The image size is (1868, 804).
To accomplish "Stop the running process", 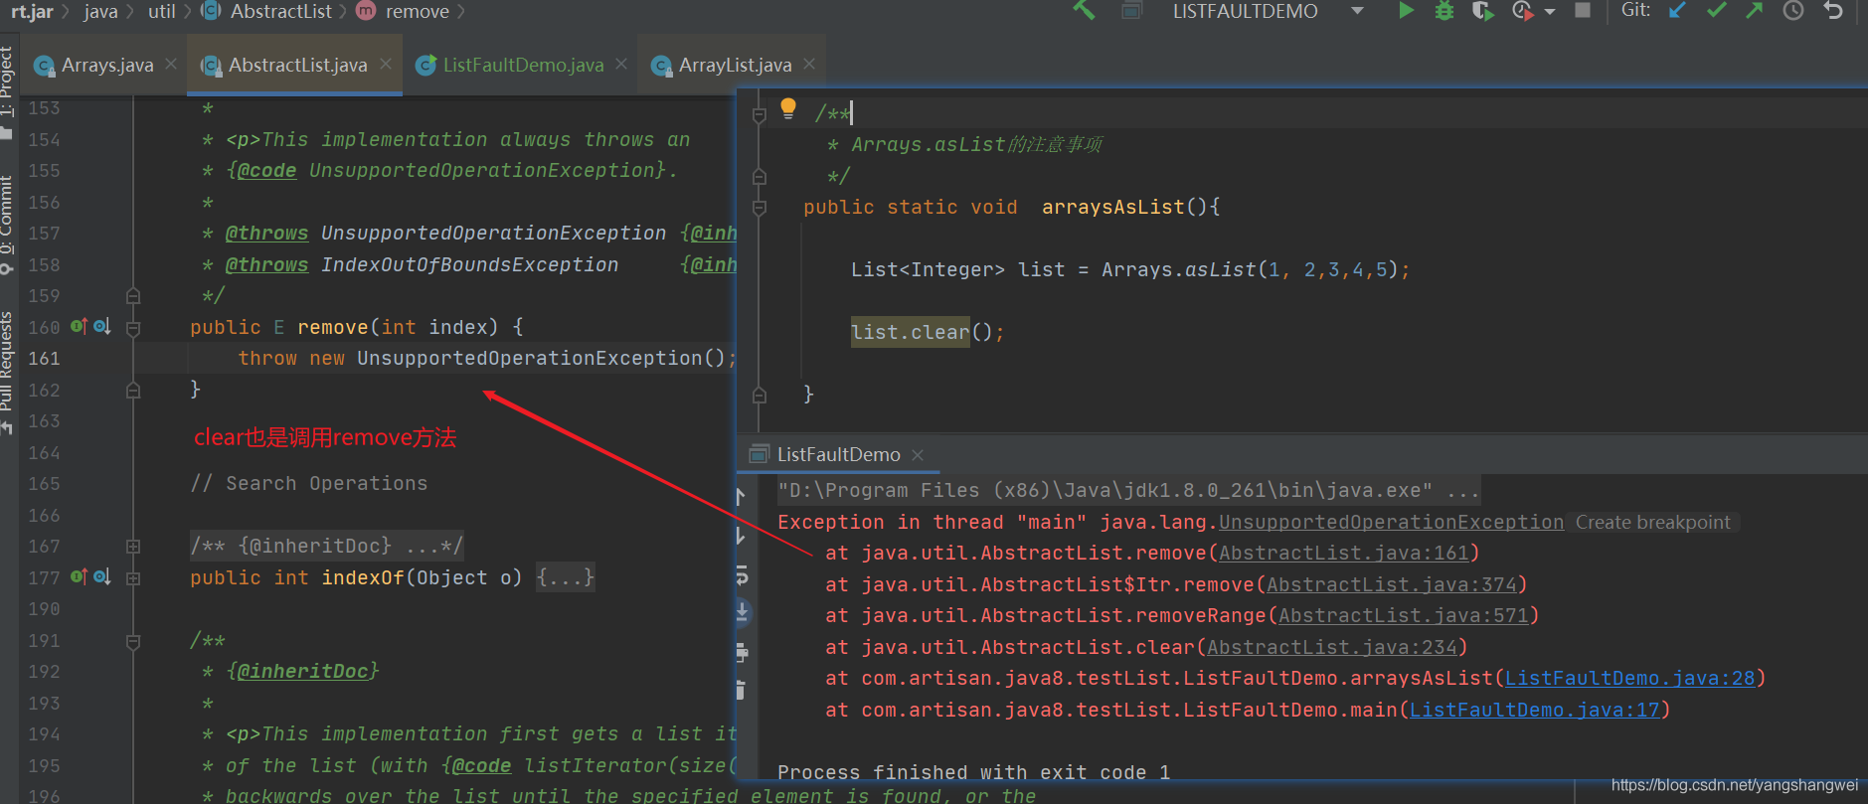I will [1583, 11].
